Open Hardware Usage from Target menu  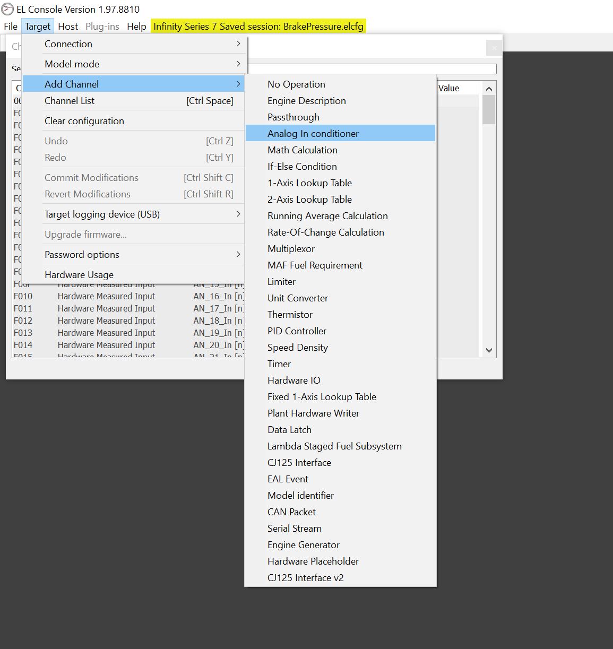79,275
